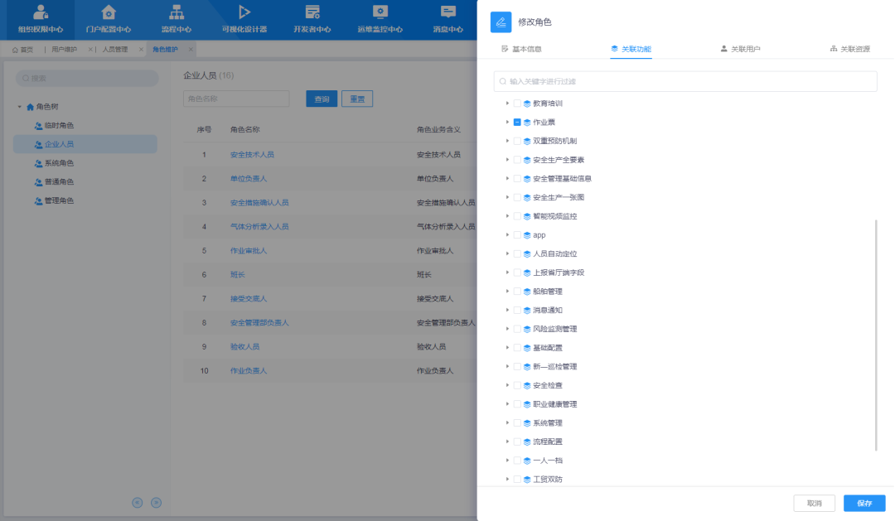Check the 教育培训 checkbox

517,104
